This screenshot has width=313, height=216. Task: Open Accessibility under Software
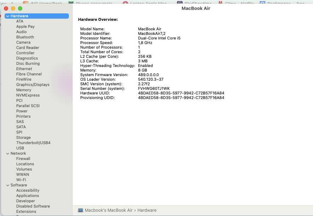point(28,190)
